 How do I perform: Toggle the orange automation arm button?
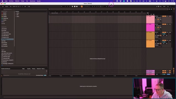[82, 7]
